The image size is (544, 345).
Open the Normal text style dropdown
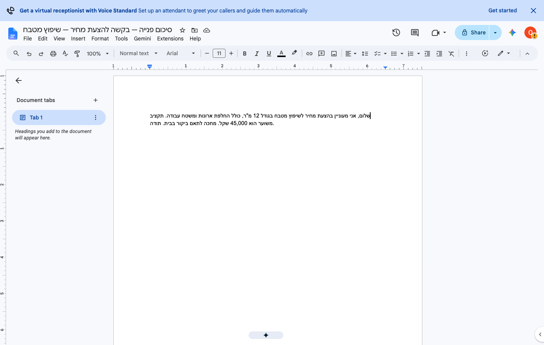pyautogui.click(x=139, y=54)
